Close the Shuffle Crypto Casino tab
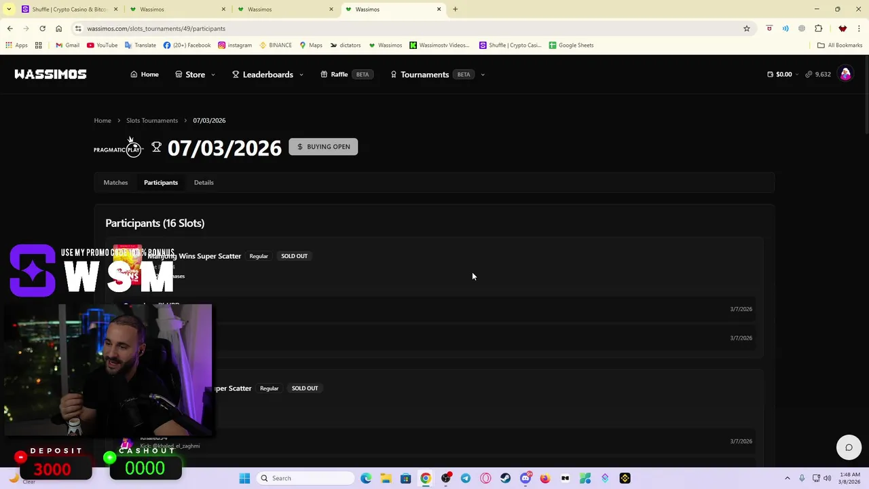The width and height of the screenshot is (869, 489). tap(115, 10)
